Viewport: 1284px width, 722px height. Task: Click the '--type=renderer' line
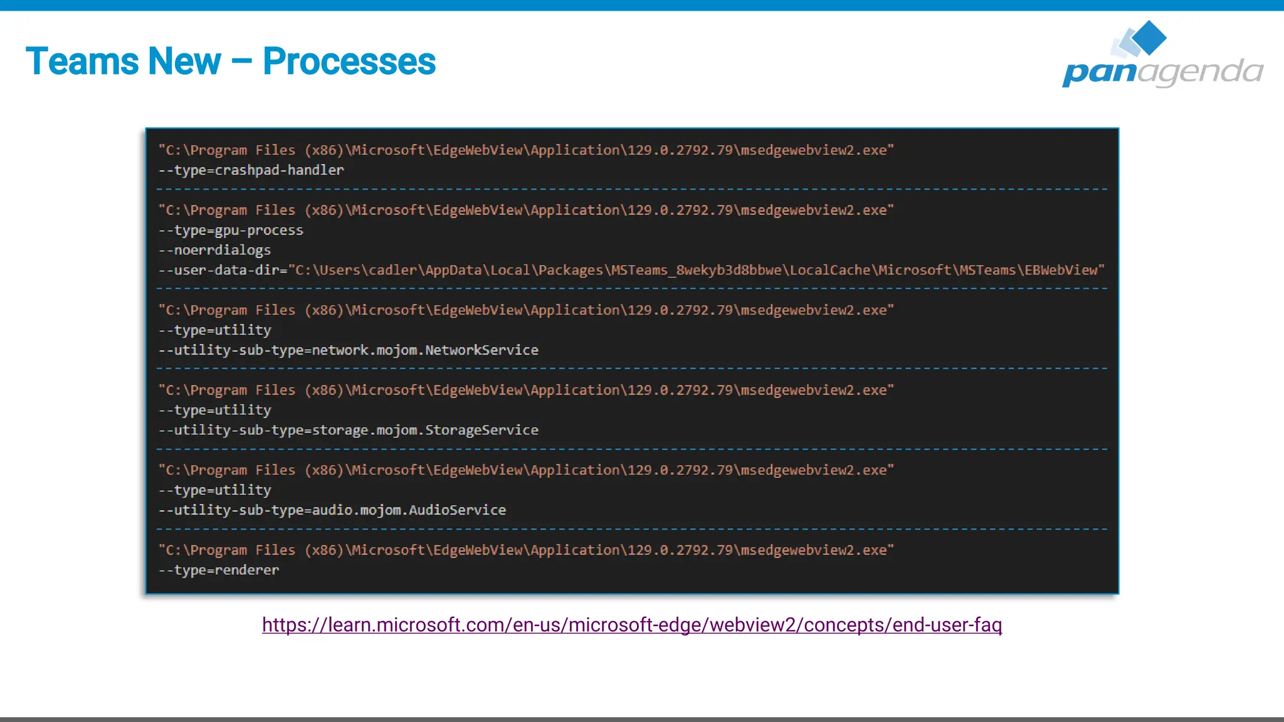(219, 570)
